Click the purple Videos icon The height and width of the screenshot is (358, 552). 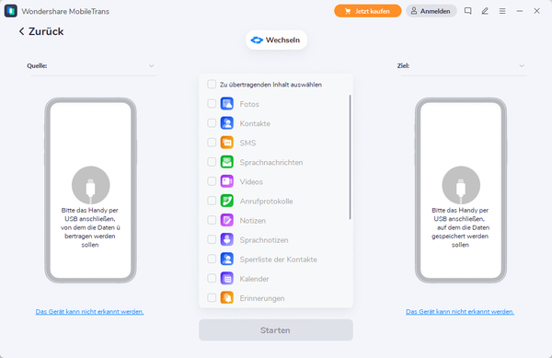tap(227, 181)
